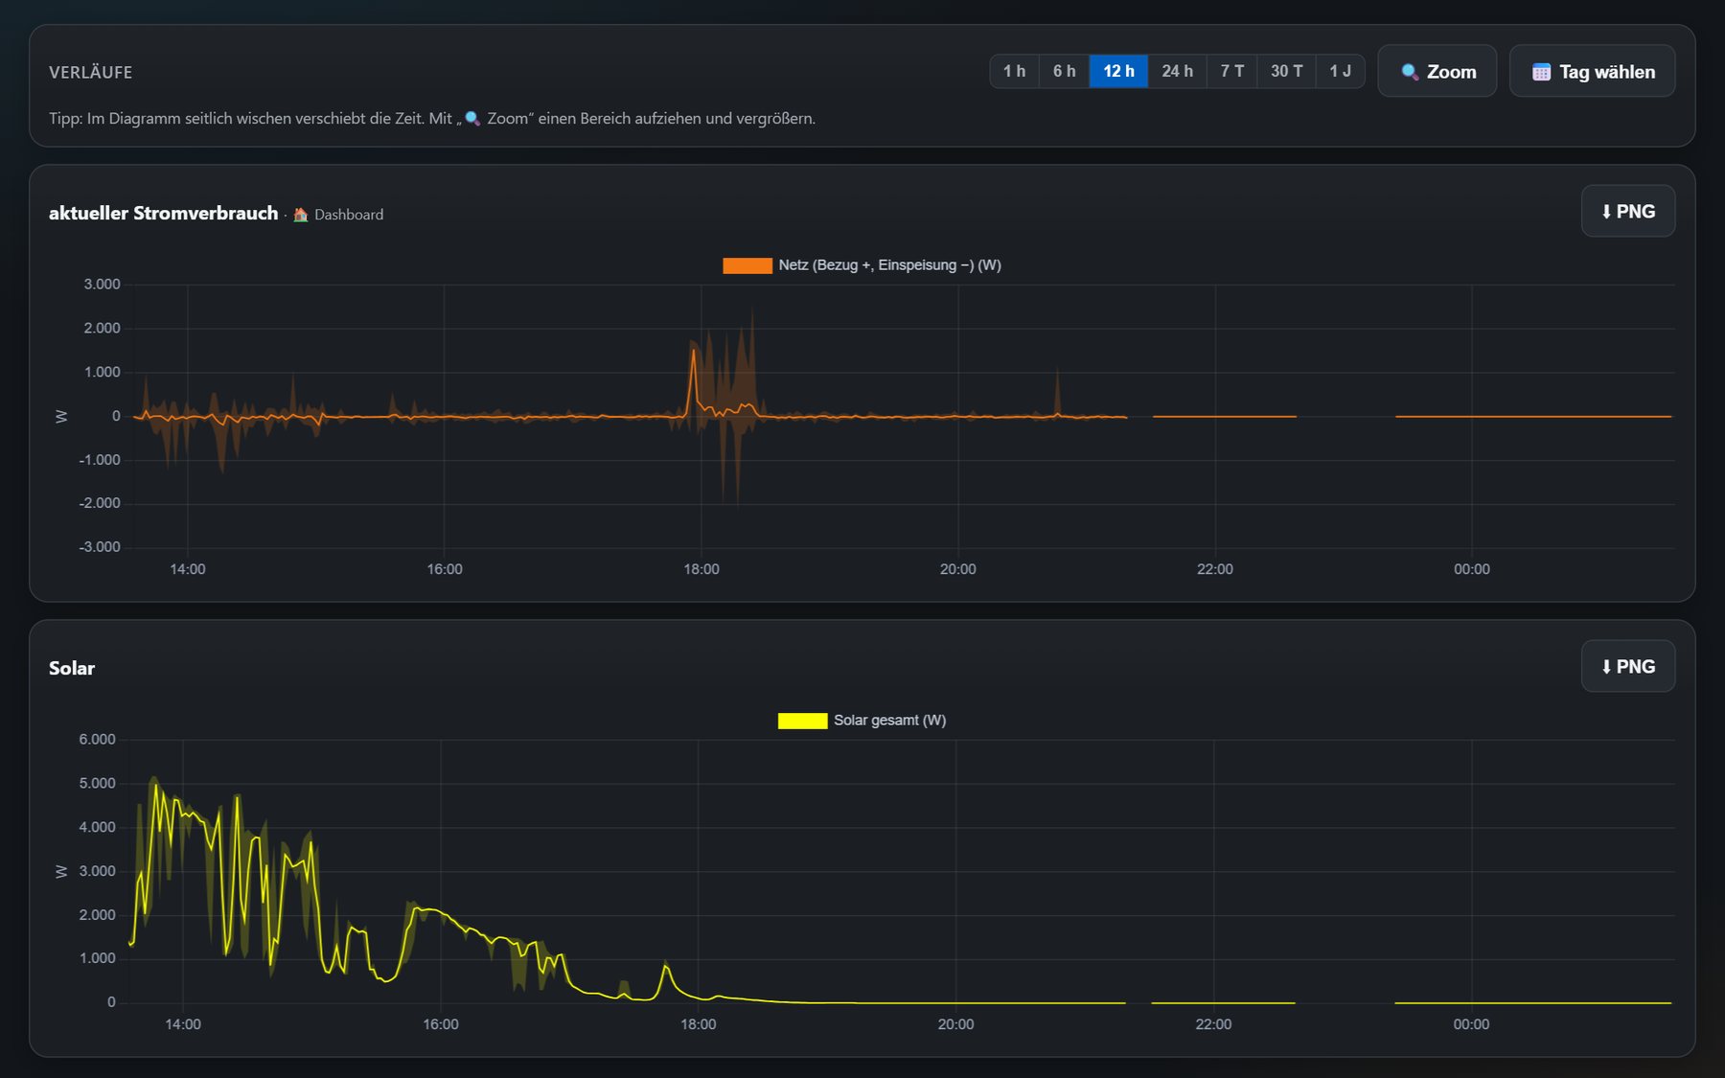The height and width of the screenshot is (1078, 1725).
Task: Switch to the 7 T range
Action: click(1231, 71)
